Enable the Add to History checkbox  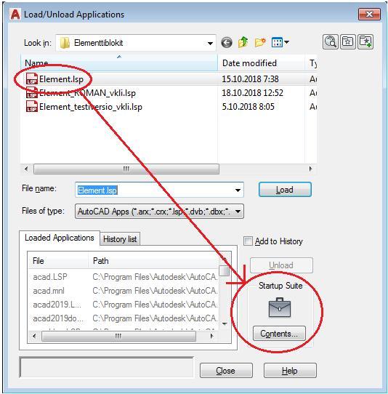coord(248,241)
